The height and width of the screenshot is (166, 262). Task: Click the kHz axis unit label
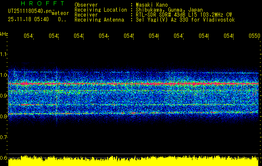(4, 34)
